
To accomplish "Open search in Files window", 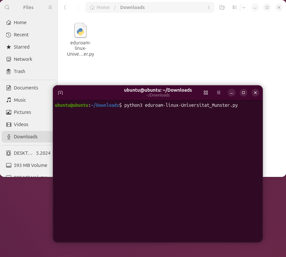I will point(7,7).
